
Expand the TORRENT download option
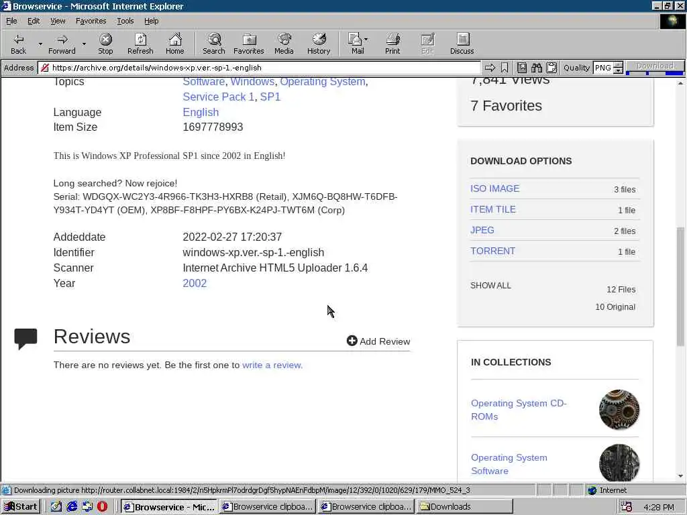492,251
